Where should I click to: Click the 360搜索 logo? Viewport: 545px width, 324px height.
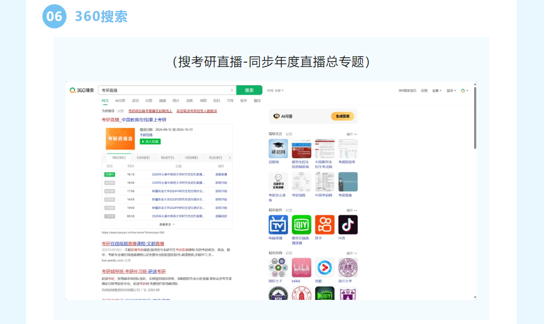pos(82,90)
